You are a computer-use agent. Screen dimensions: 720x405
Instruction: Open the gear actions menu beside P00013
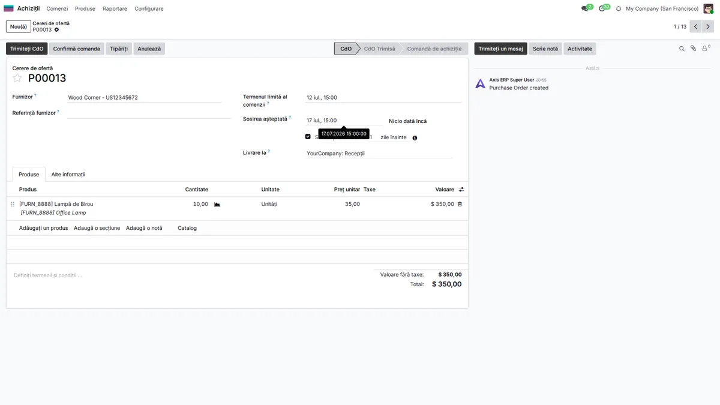pyautogui.click(x=57, y=29)
